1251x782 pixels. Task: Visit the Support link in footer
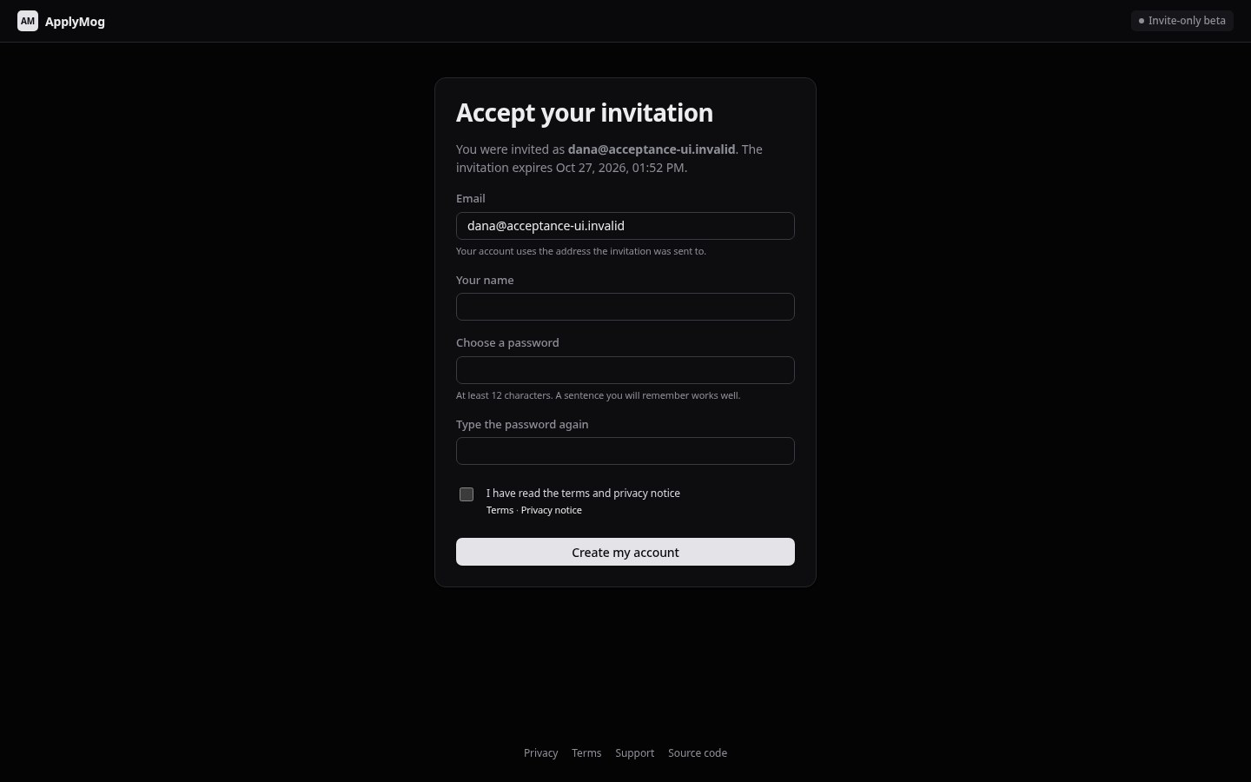634,753
